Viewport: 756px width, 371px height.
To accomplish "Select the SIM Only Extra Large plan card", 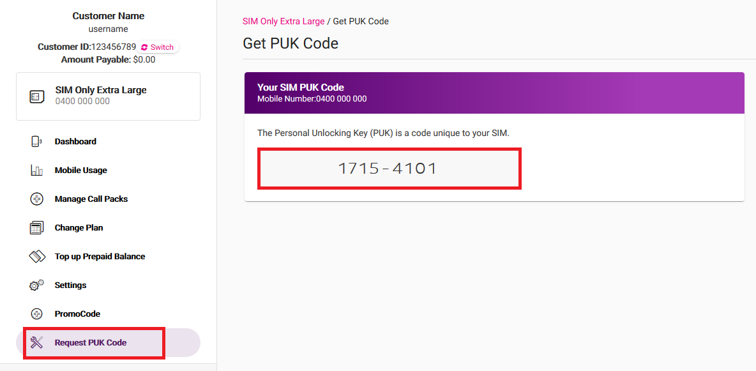I will click(x=108, y=96).
